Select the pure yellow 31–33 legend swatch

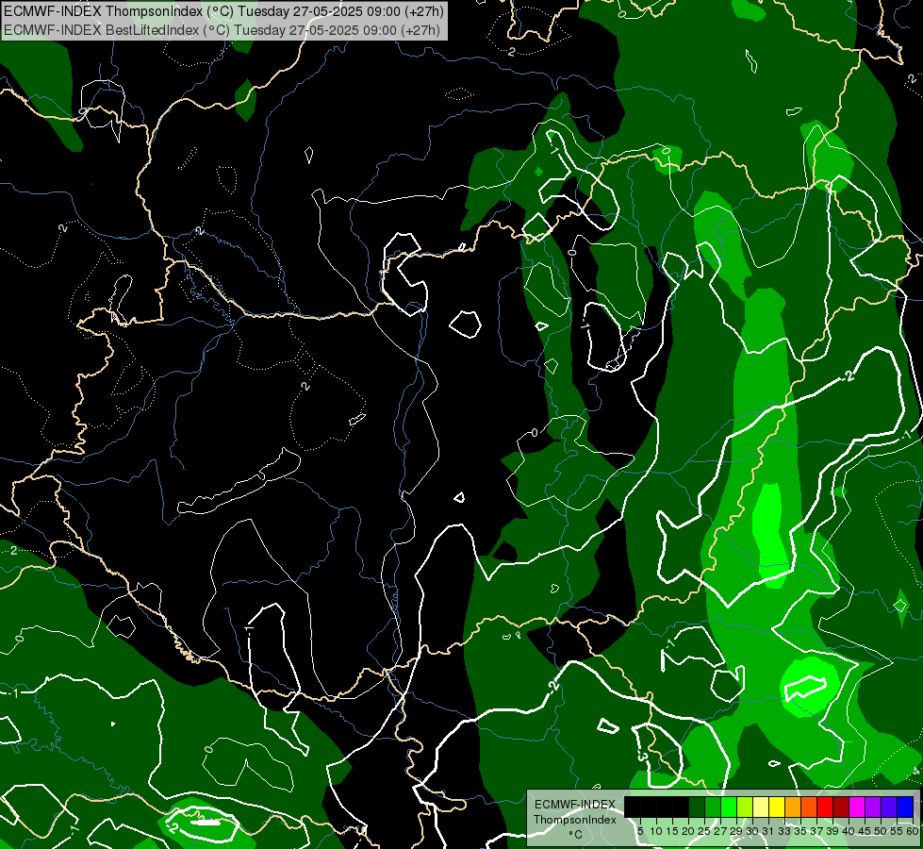point(777,807)
